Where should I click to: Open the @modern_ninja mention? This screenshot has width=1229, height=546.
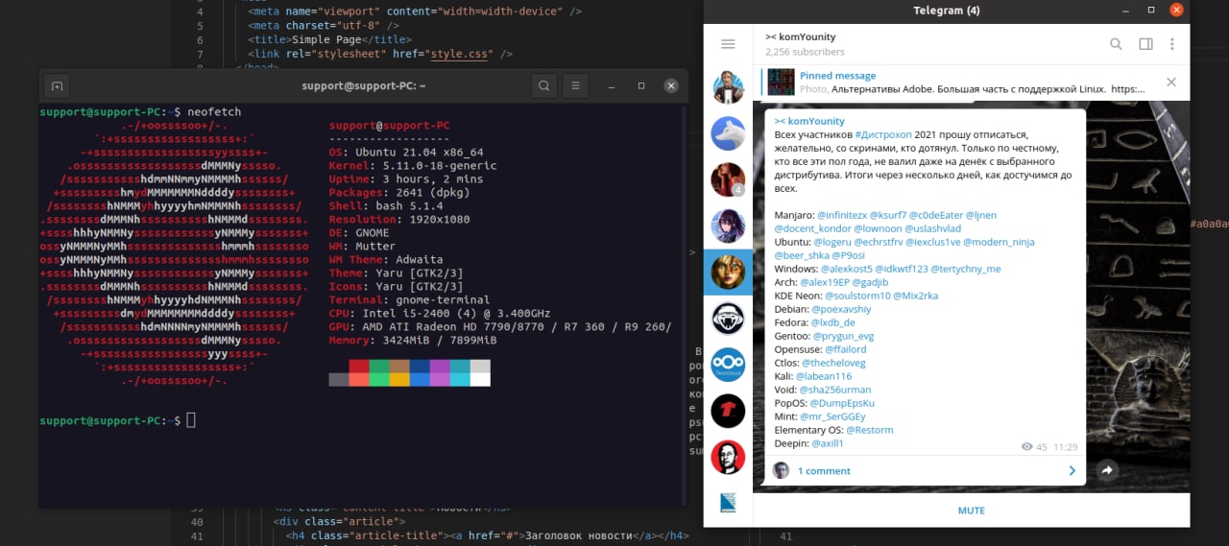click(x=999, y=242)
